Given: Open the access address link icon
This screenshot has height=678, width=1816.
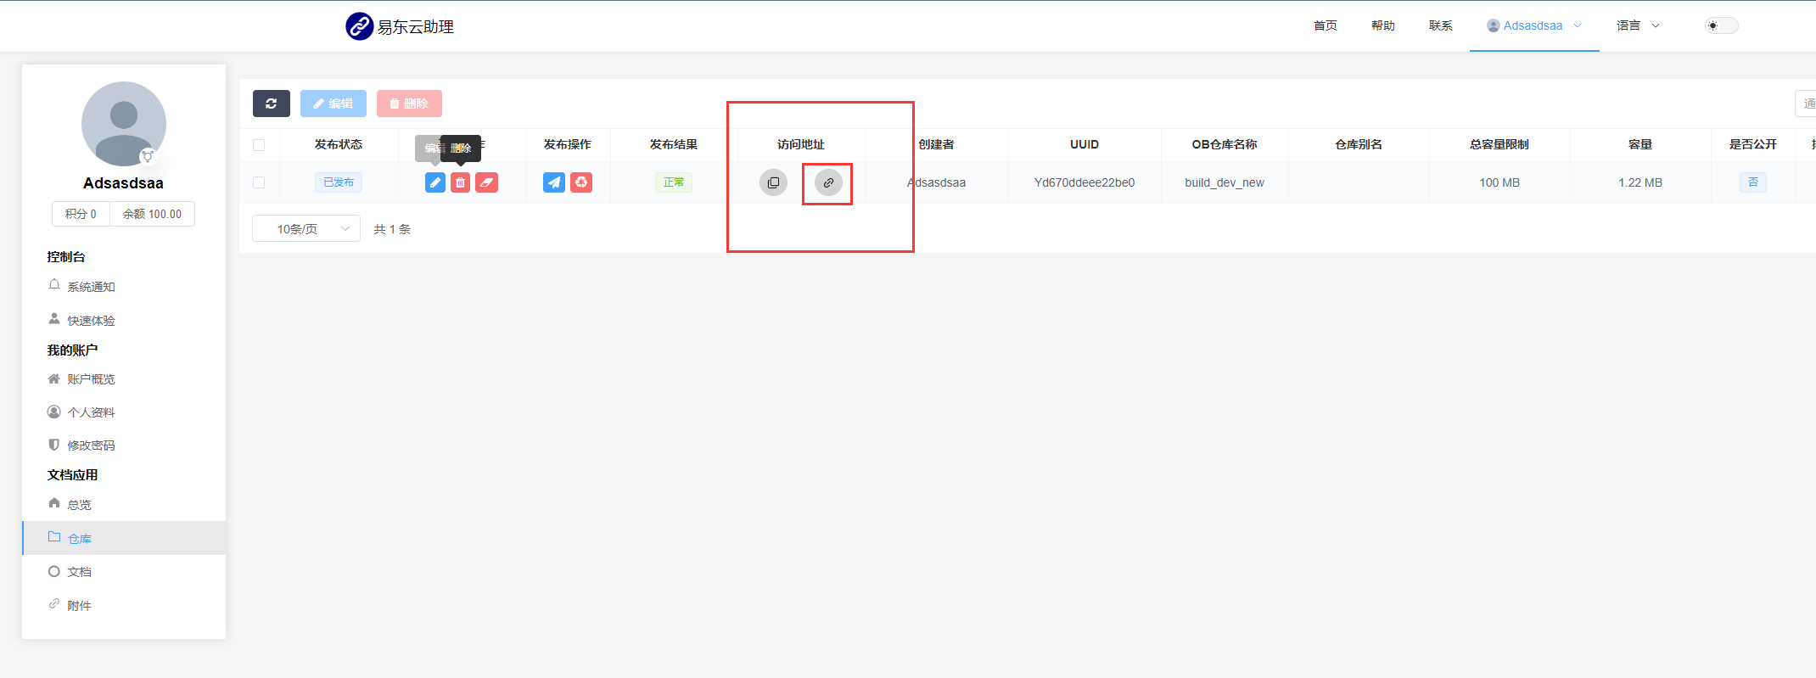Looking at the screenshot, I should pyautogui.click(x=828, y=182).
